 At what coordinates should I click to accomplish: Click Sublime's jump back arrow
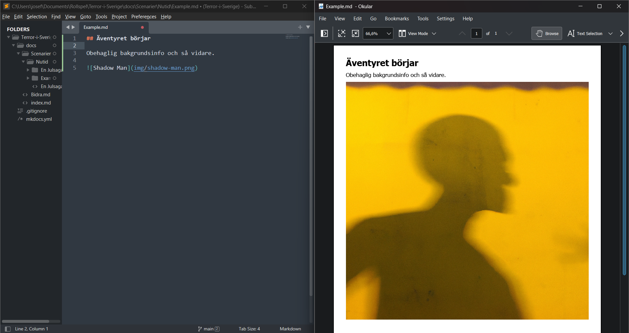[67, 27]
